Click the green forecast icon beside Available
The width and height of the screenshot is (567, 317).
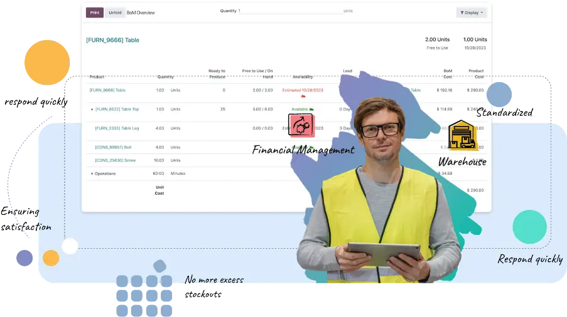[x=311, y=109]
